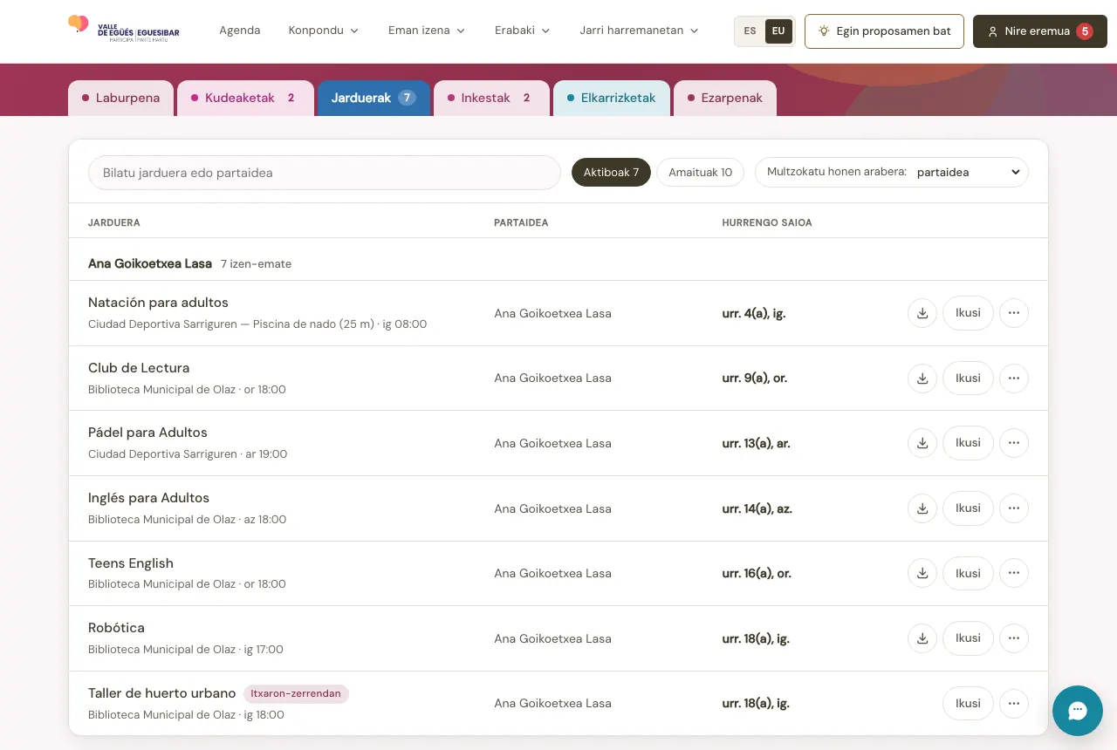Download the Robótica registration
Viewport: 1117px width, 750px height.
(x=922, y=638)
